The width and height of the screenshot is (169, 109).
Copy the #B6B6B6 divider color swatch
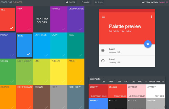coord(156,103)
